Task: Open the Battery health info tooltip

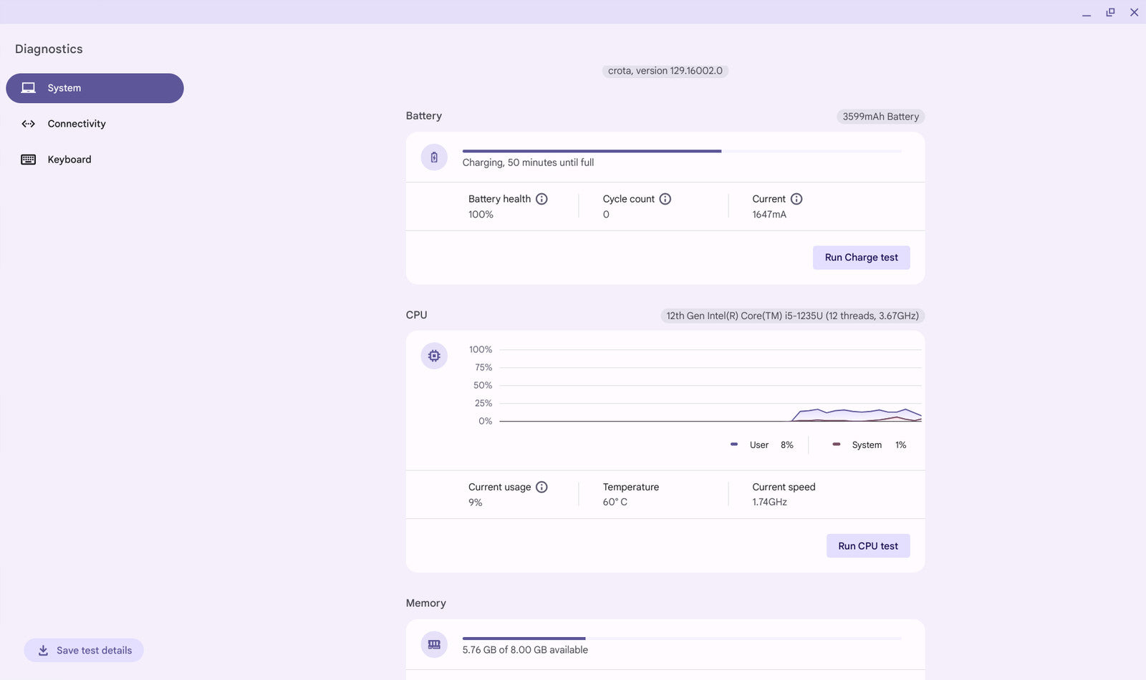Action: 541,199
